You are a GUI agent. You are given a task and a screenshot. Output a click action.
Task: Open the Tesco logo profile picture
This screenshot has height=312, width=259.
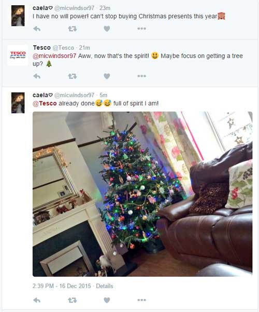click(18, 55)
